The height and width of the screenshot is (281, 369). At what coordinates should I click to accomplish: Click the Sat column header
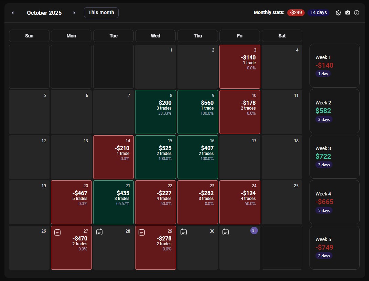point(282,36)
